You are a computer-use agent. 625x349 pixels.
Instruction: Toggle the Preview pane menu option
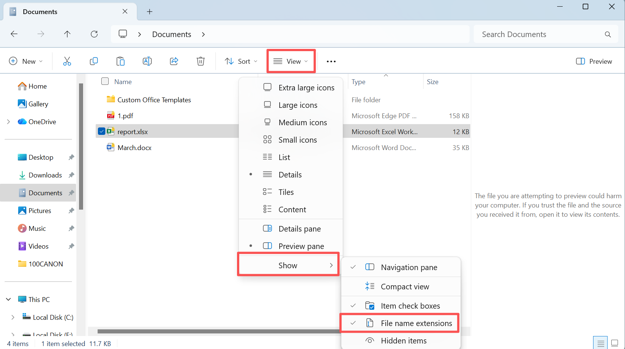coord(291,246)
